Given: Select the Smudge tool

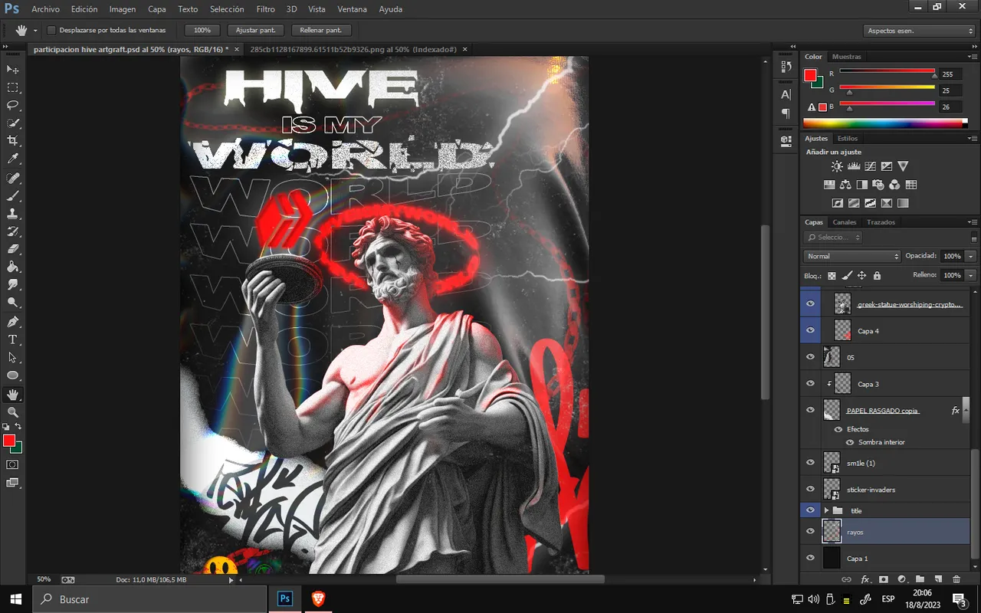Looking at the screenshot, I should (13, 285).
